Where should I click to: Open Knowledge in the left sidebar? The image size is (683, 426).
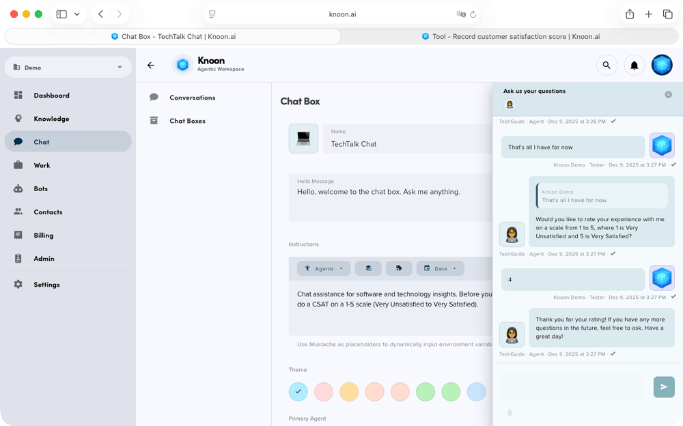click(51, 119)
